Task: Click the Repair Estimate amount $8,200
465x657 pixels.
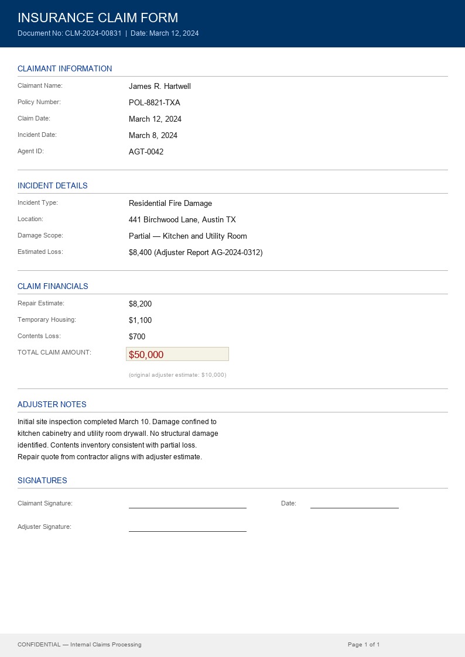Action: coord(140,304)
